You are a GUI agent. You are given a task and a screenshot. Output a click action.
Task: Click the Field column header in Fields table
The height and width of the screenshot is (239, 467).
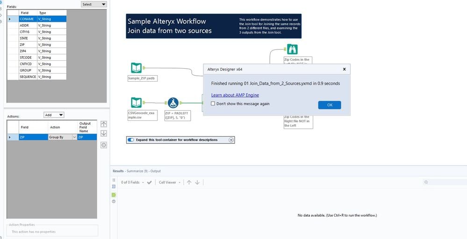[x=28, y=13]
